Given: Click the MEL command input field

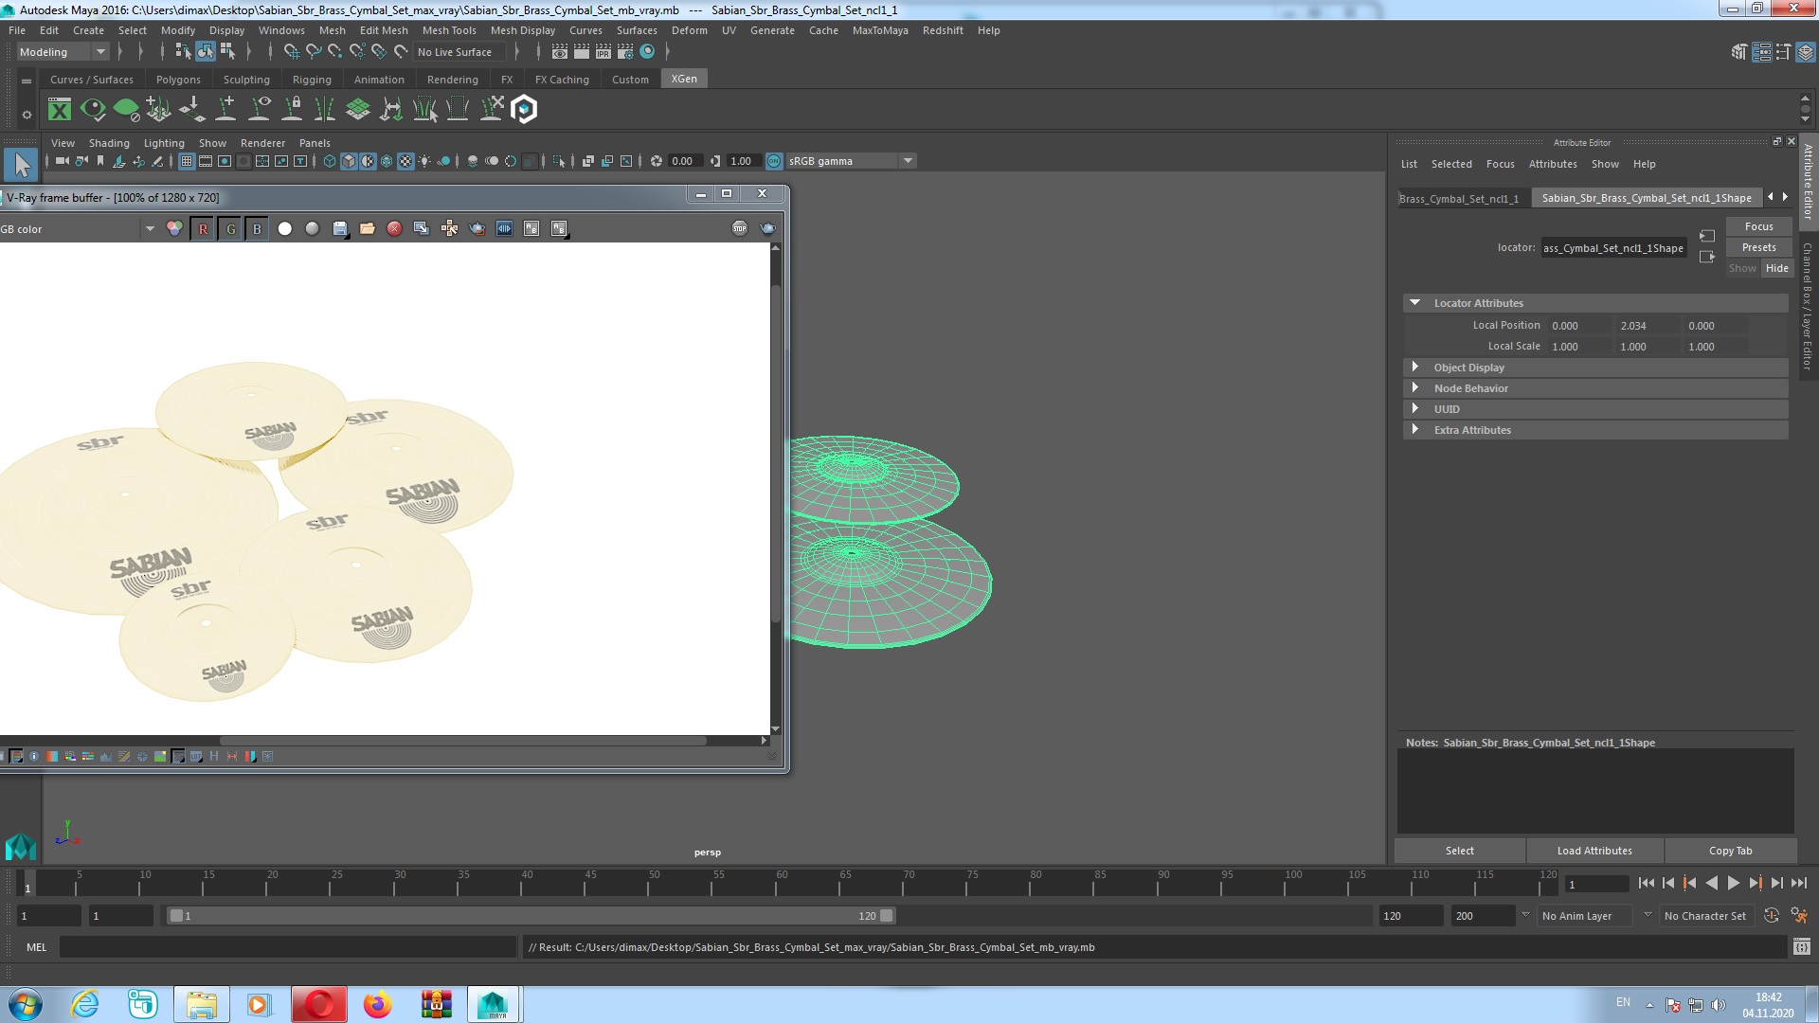Looking at the screenshot, I should 287,947.
